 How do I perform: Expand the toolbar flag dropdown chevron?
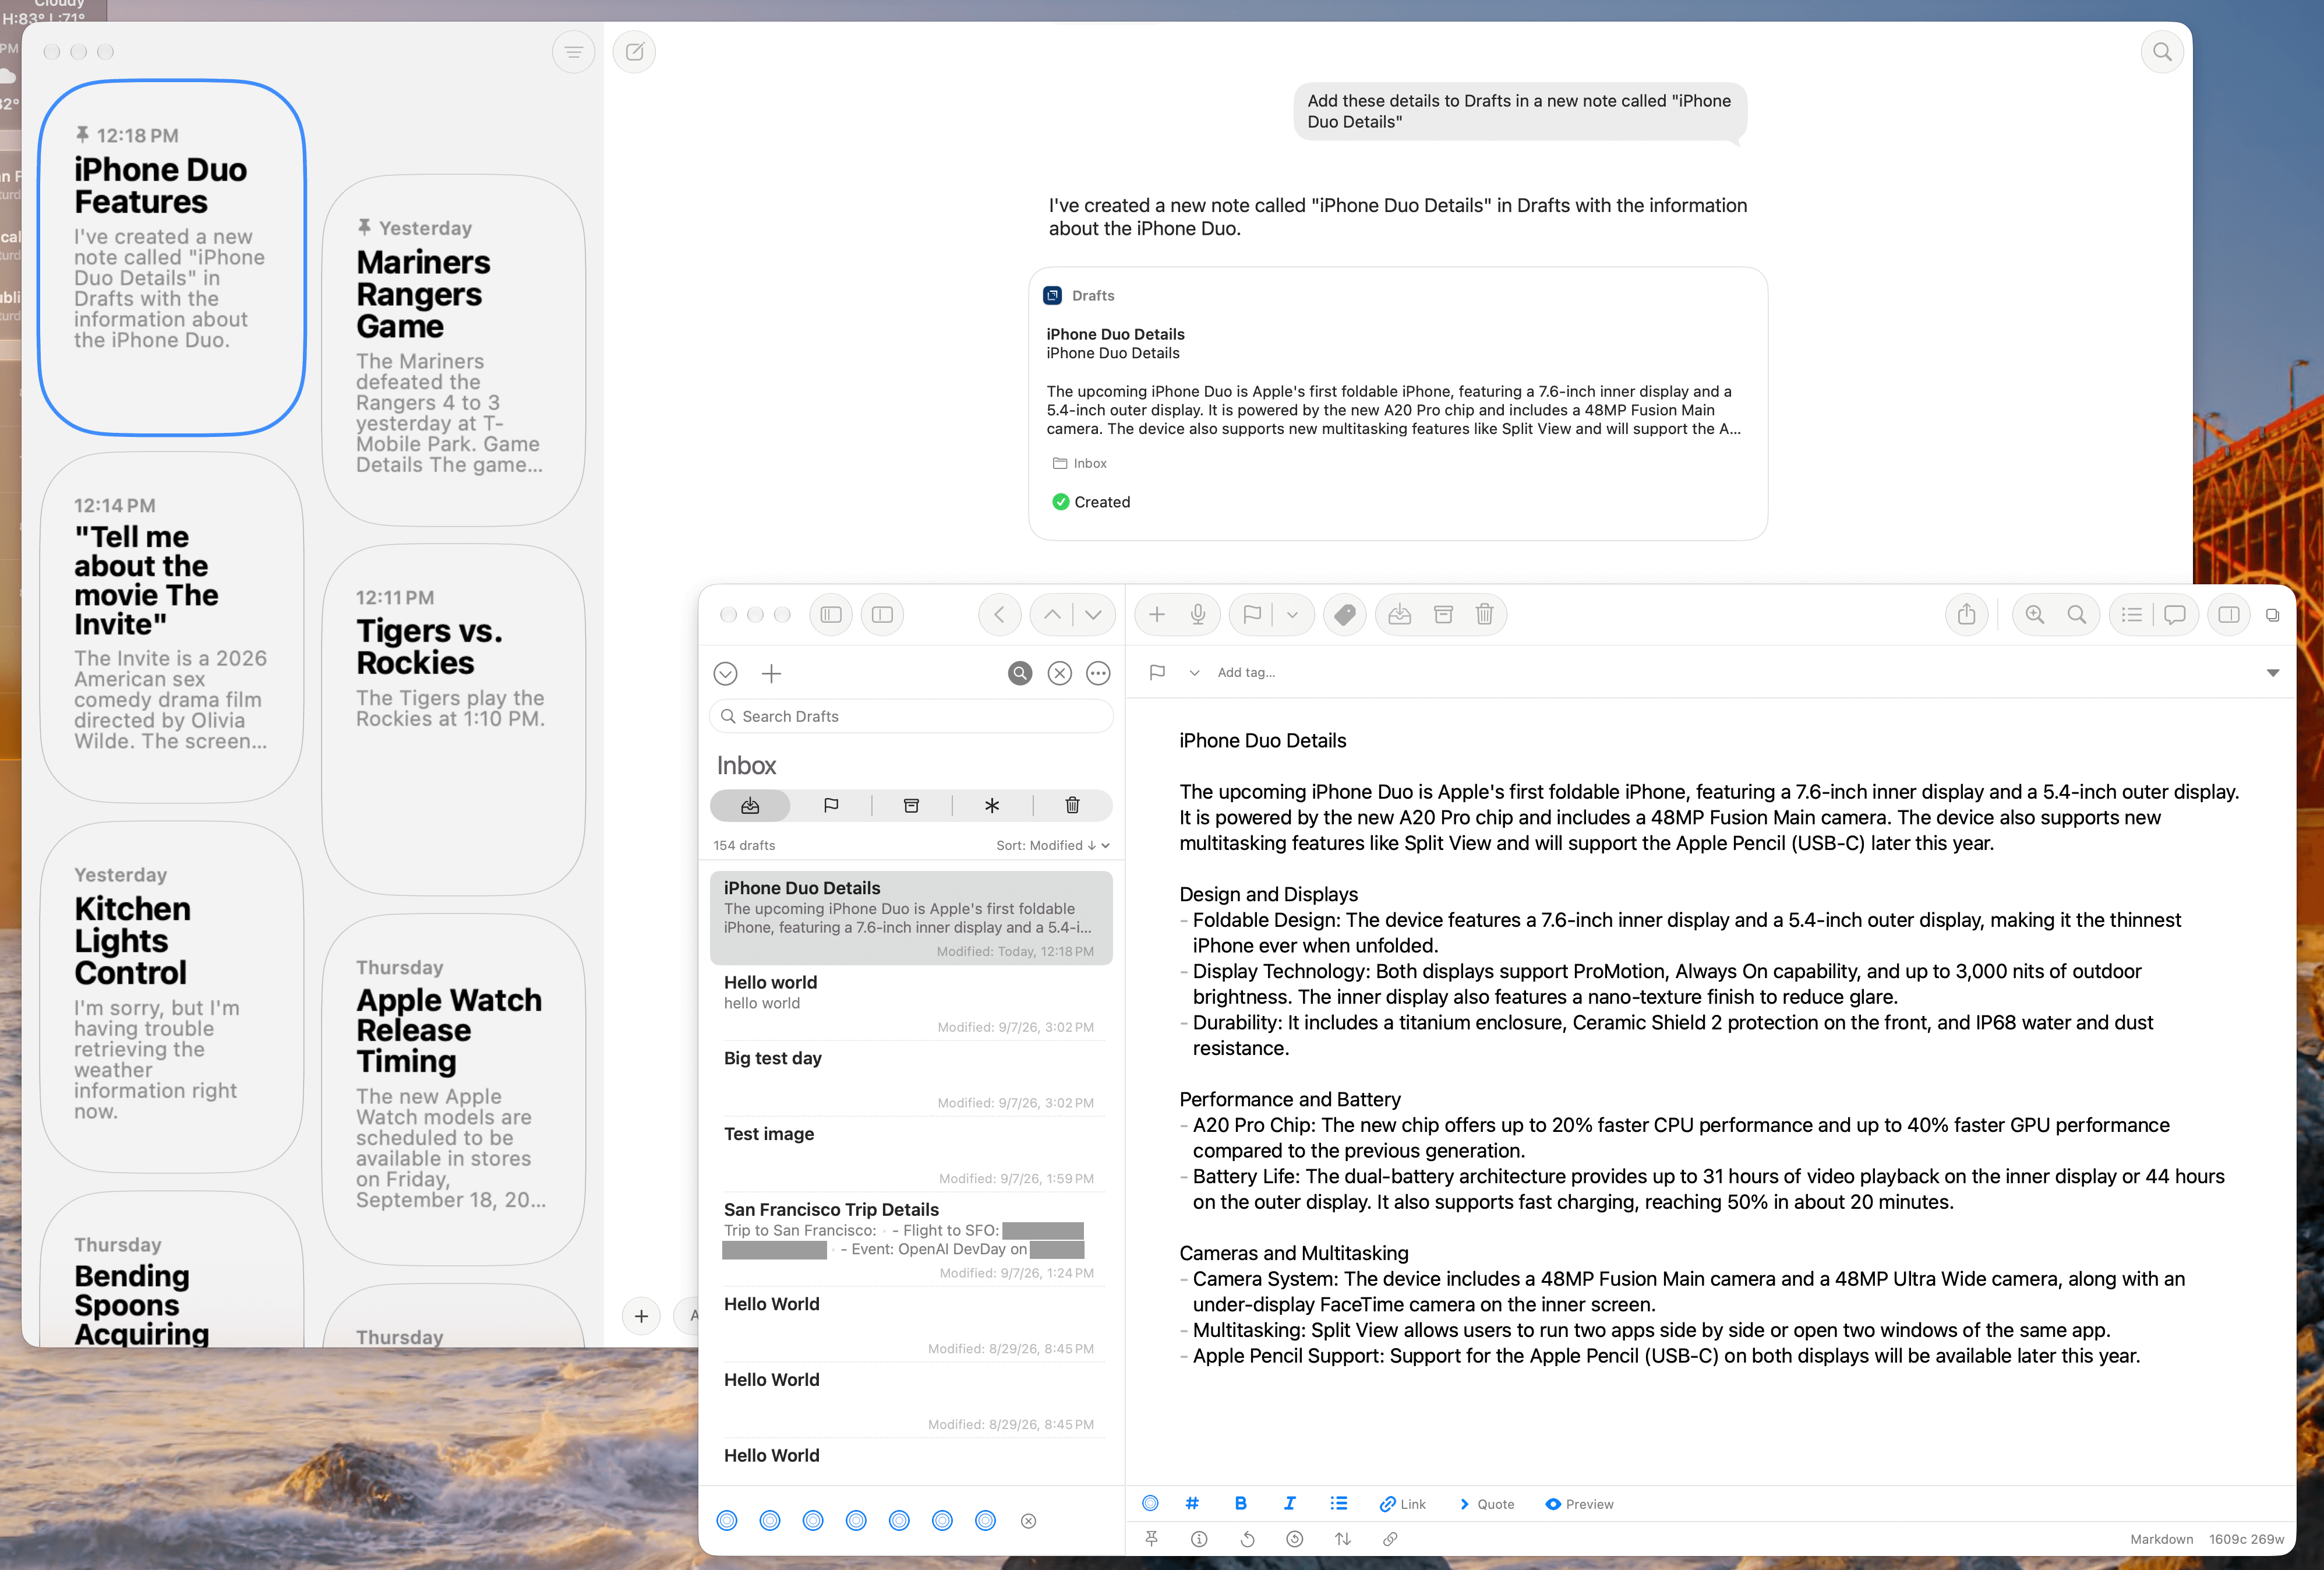(x=1292, y=615)
